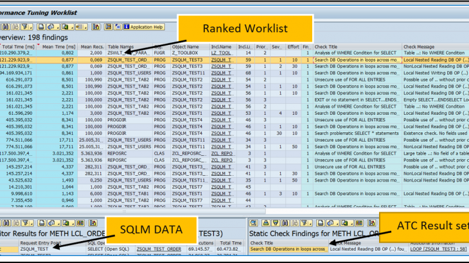The width and height of the screenshot is (469, 263).
Task: Click the Sort Ascending icon in Static Check toolbar
Action: (x=266, y=223)
